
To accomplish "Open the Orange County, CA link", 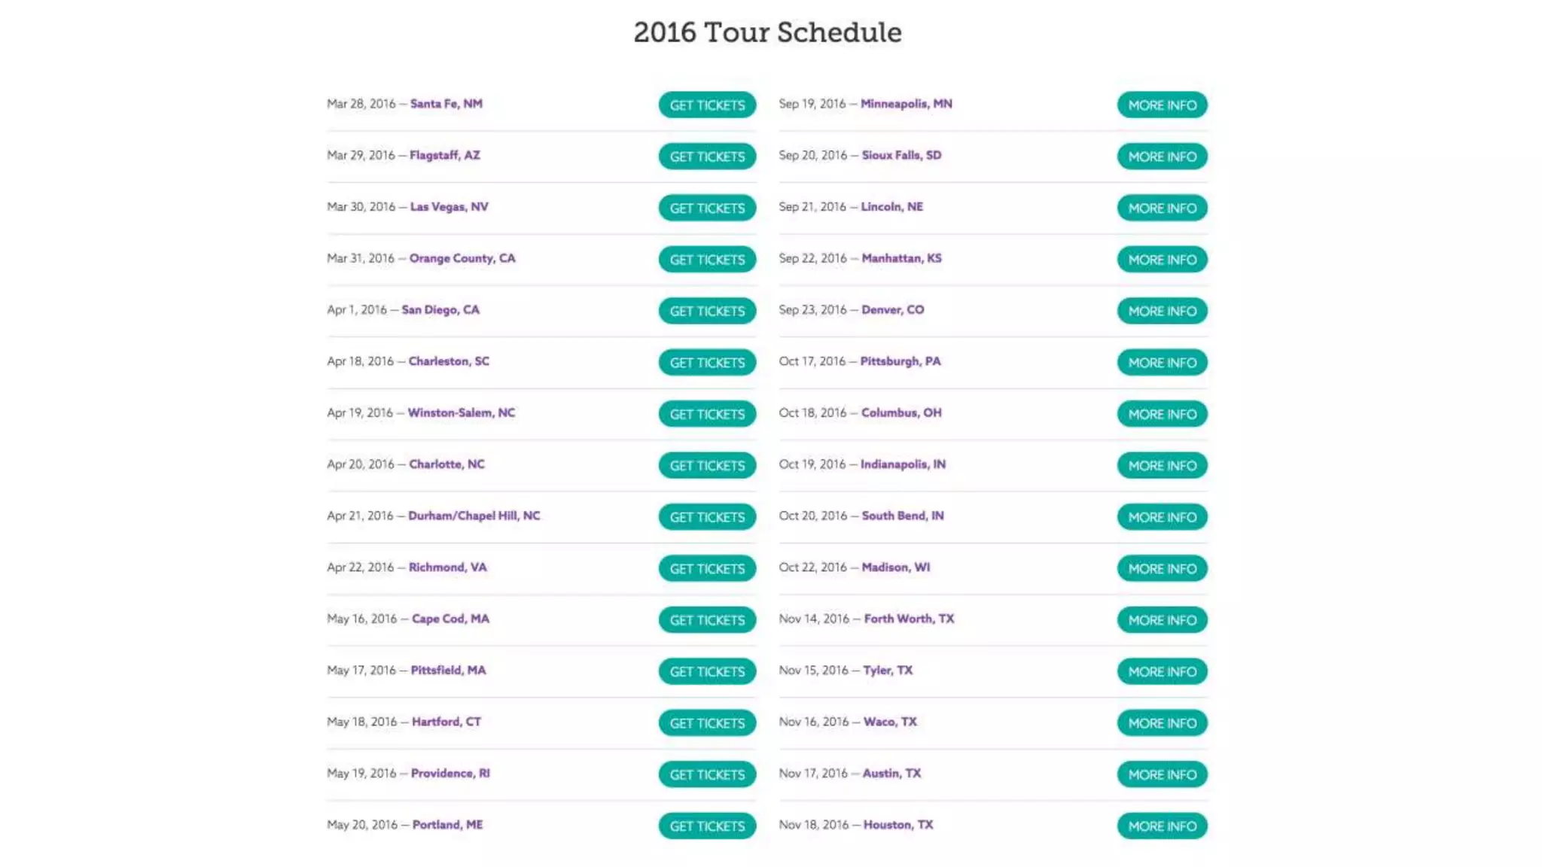I will point(462,258).
